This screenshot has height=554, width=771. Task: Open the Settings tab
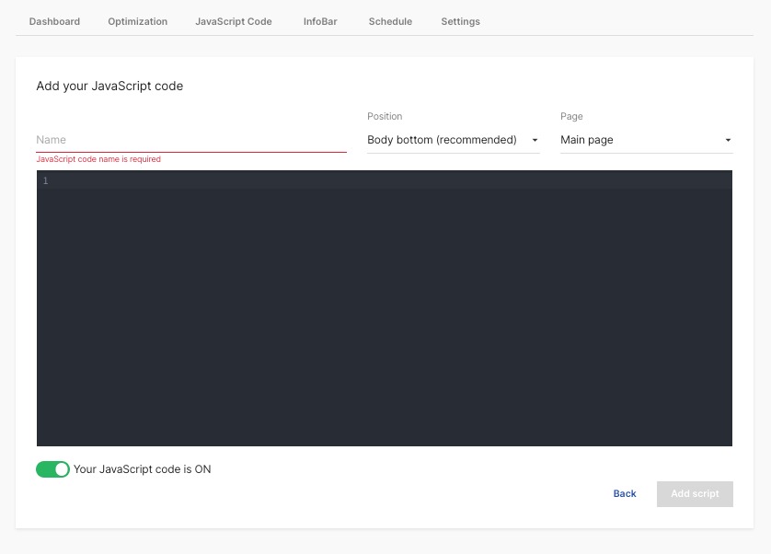(460, 20)
